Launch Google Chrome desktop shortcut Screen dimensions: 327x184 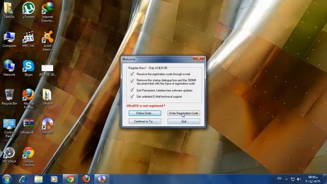[29, 157]
